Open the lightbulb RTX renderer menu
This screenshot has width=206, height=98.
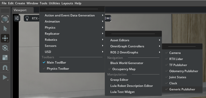tap(27, 18)
